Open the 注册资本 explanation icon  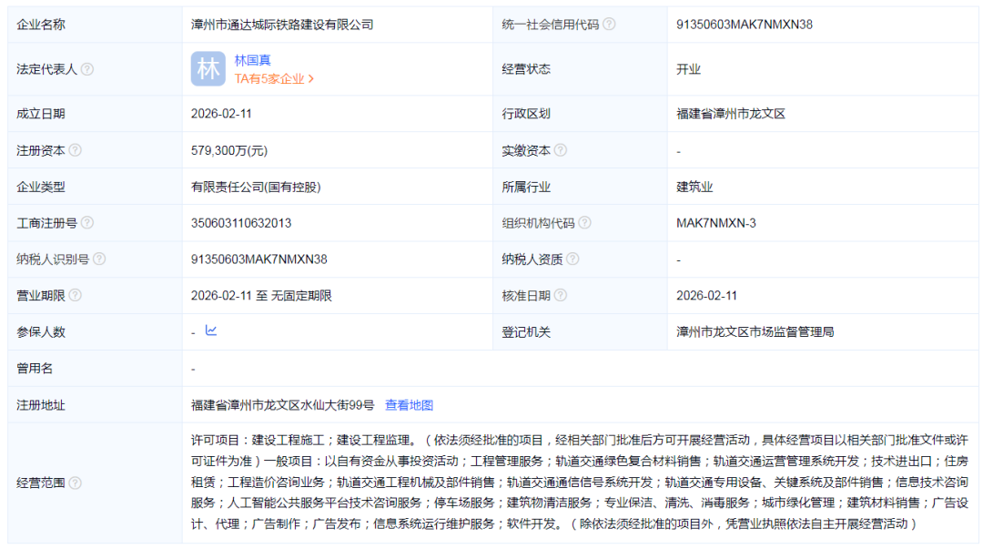pos(75,149)
